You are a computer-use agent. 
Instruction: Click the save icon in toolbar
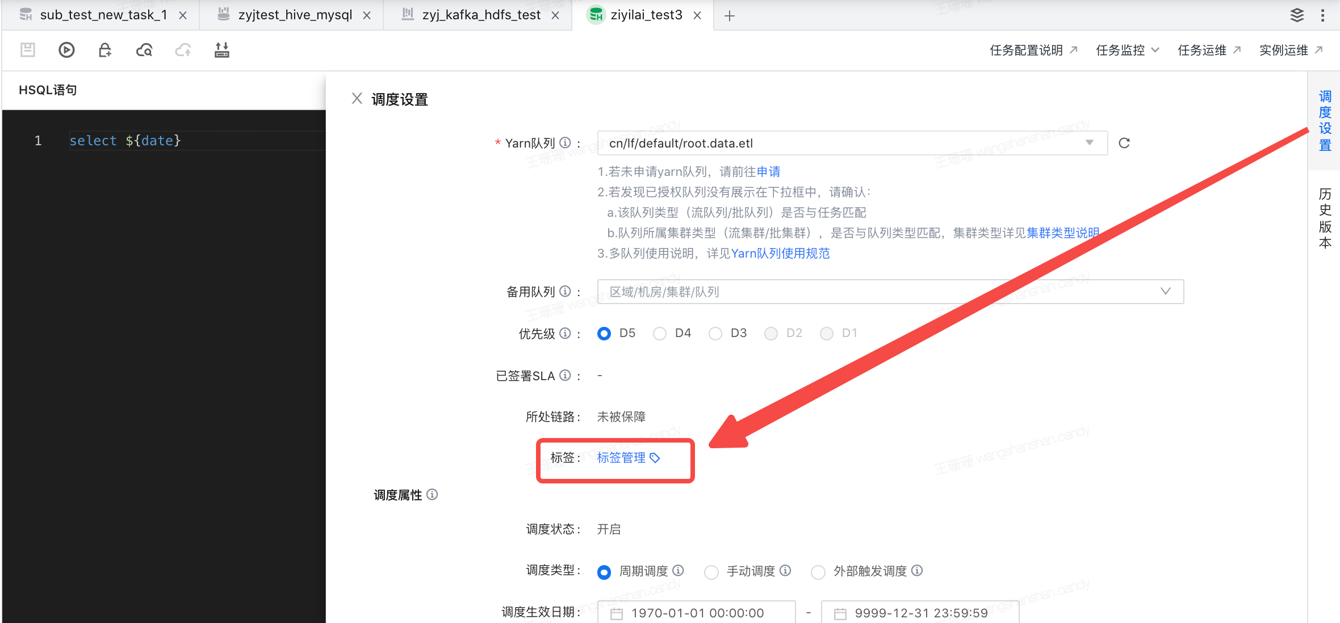(x=28, y=50)
